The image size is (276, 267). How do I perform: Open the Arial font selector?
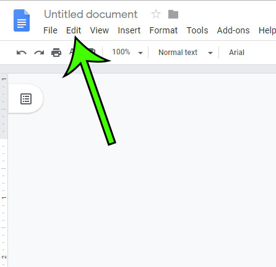[236, 53]
